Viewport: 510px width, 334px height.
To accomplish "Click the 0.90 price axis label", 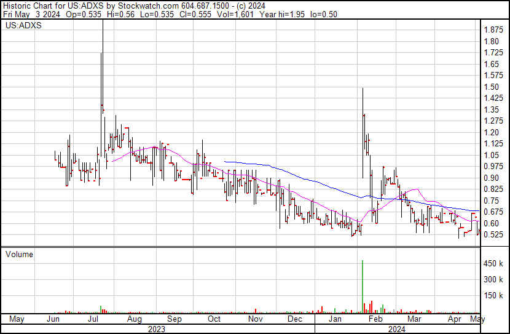I will [491, 178].
